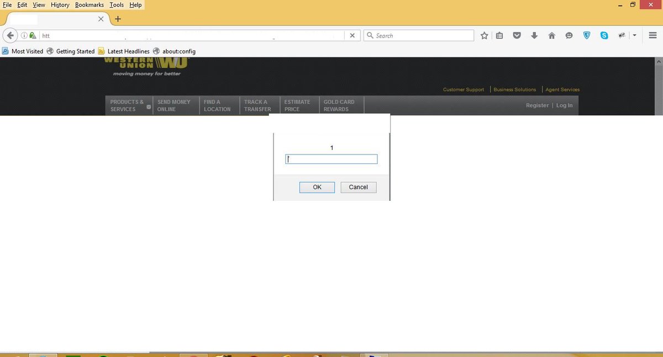The height and width of the screenshot is (357, 663).
Task: Click the scrollbar up arrow
Action: (x=659, y=62)
